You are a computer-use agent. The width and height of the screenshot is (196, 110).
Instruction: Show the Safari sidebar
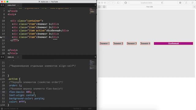(118, 3)
